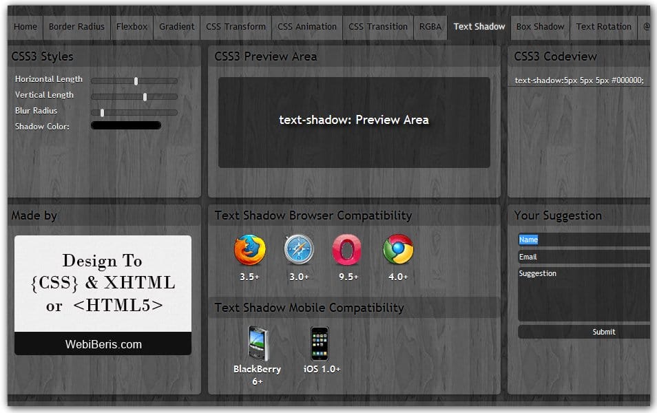Open the Shadow Color picker
Screen dimensions: 657x413
125,125
